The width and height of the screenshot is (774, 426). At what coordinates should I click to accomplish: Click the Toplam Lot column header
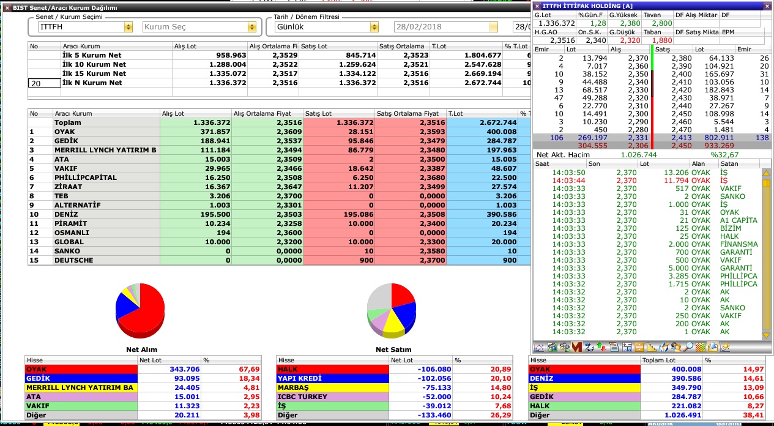[x=672, y=361]
